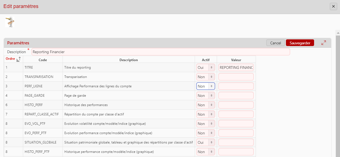This screenshot has width=340, height=157.
Task: Click the Description field with Reporting Financier
Action: click(x=160, y=52)
